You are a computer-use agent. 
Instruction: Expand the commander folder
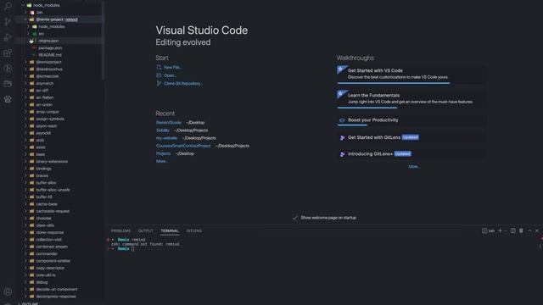pos(25,253)
